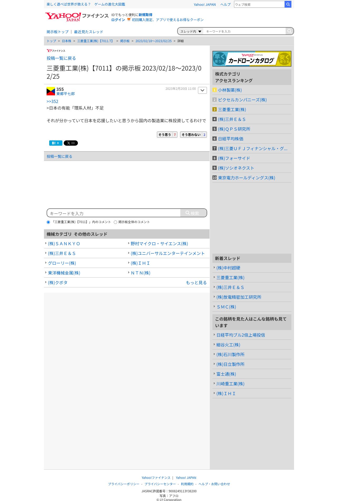This screenshot has height=501, width=338.
Task: Click the Yahoo! JAPAN Finance logo
Action: pos(77,17)
